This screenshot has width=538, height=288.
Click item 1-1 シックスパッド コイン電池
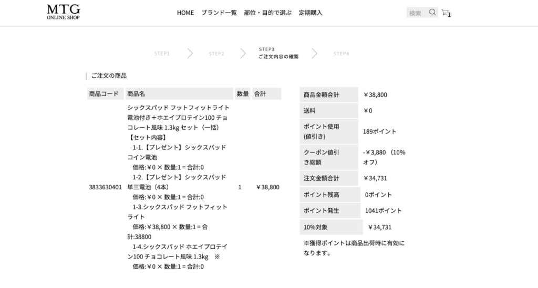point(177,152)
